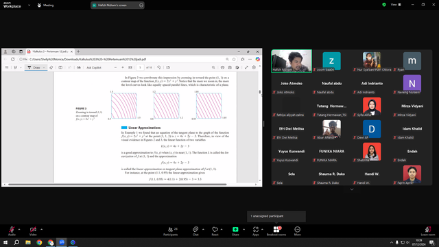The image size is (439, 247).
Task: Select Hafizh Nizham's video thumbnail
Action: pyautogui.click(x=292, y=61)
